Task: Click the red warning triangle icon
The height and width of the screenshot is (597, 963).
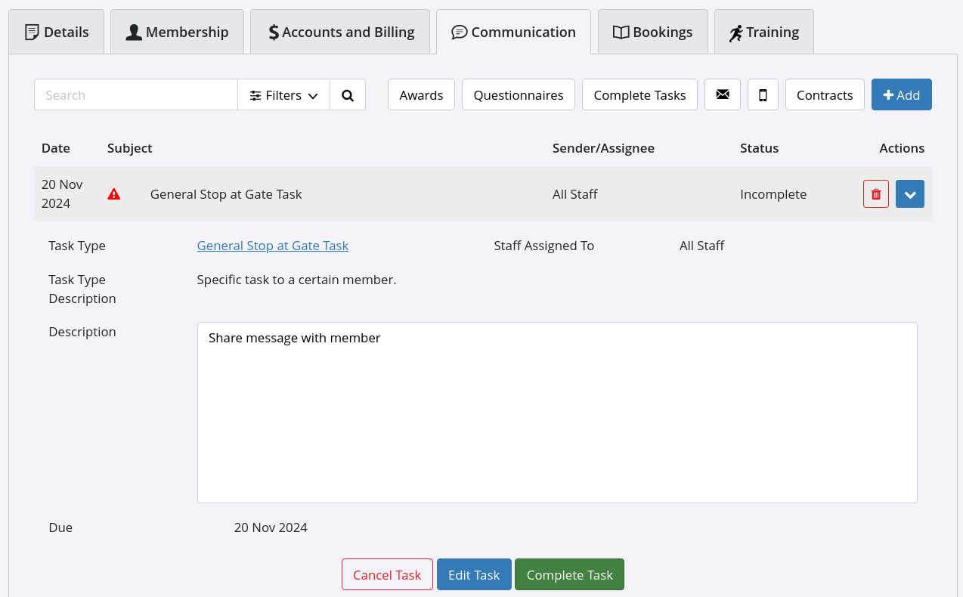Action: coord(114,194)
